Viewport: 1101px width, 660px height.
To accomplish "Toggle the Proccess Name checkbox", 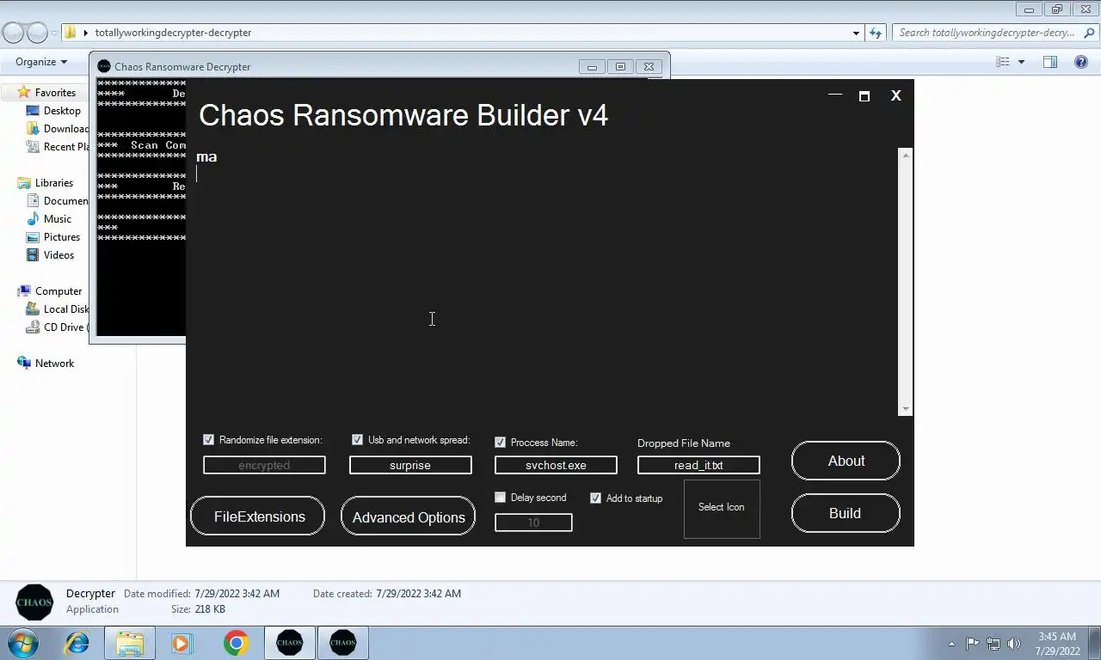I will [500, 443].
